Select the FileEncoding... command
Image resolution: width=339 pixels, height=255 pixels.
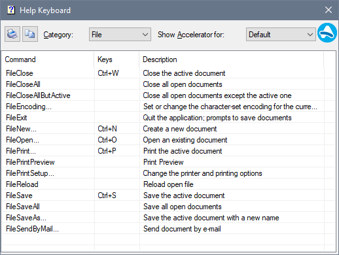click(29, 107)
